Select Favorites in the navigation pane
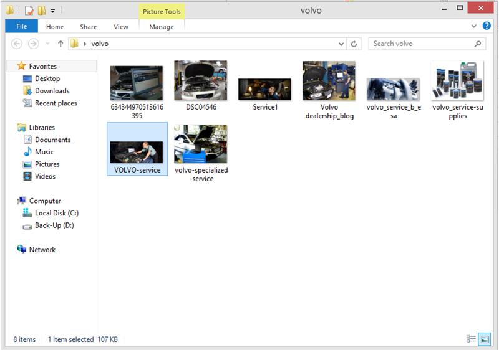Viewport: 499px width, 350px height. [x=42, y=66]
